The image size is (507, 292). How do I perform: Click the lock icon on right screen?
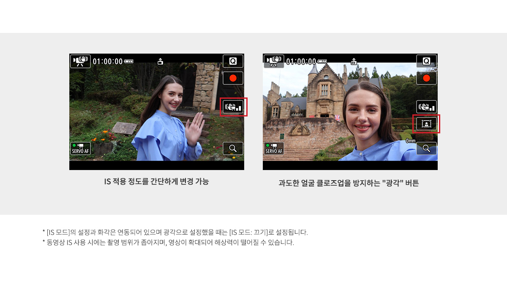tap(354, 61)
